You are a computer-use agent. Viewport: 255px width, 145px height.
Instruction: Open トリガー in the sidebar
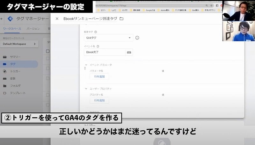(x=15, y=71)
